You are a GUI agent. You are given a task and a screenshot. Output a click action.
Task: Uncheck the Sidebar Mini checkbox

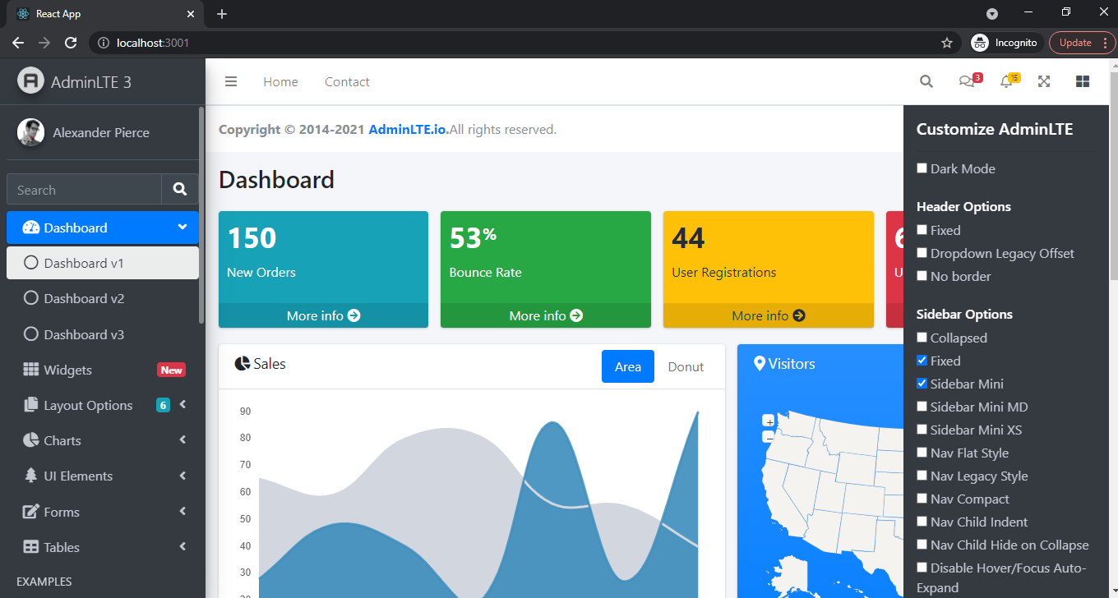922,384
